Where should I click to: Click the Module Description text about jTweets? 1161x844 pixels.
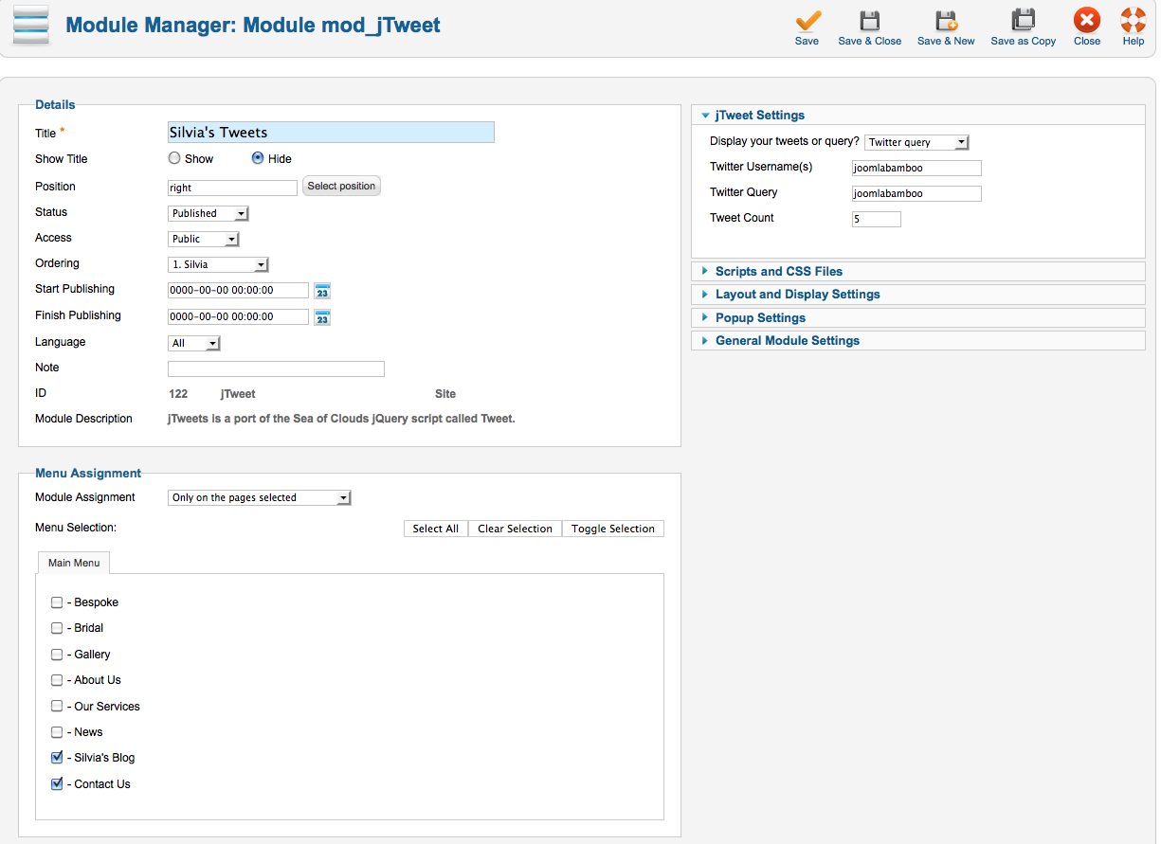(341, 419)
